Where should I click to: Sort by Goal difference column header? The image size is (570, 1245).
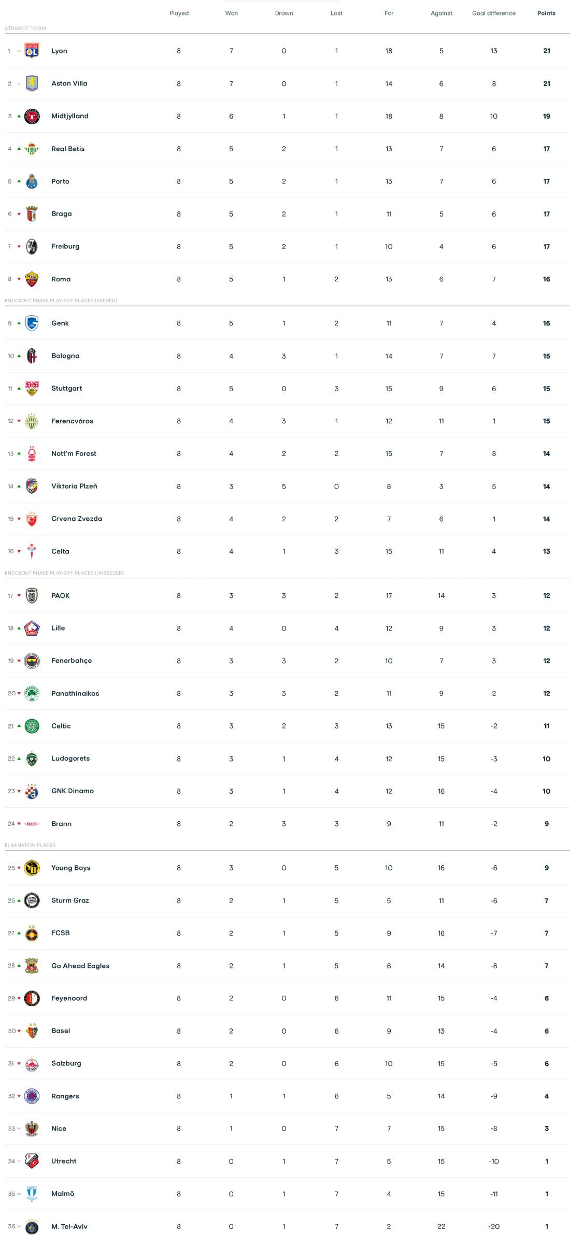tap(494, 13)
